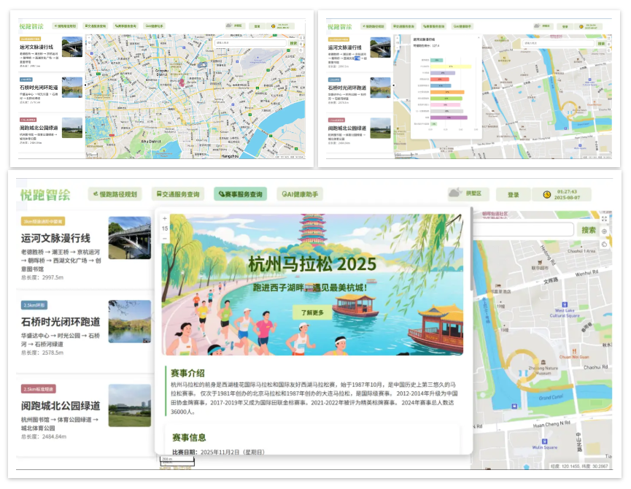Click 了解更多 on marathon banner

[x=312, y=312]
